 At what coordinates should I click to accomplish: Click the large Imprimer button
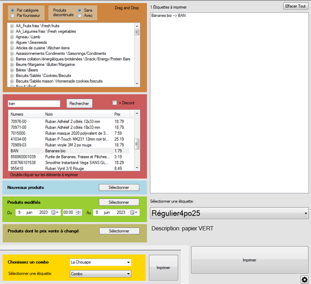tap(250, 260)
